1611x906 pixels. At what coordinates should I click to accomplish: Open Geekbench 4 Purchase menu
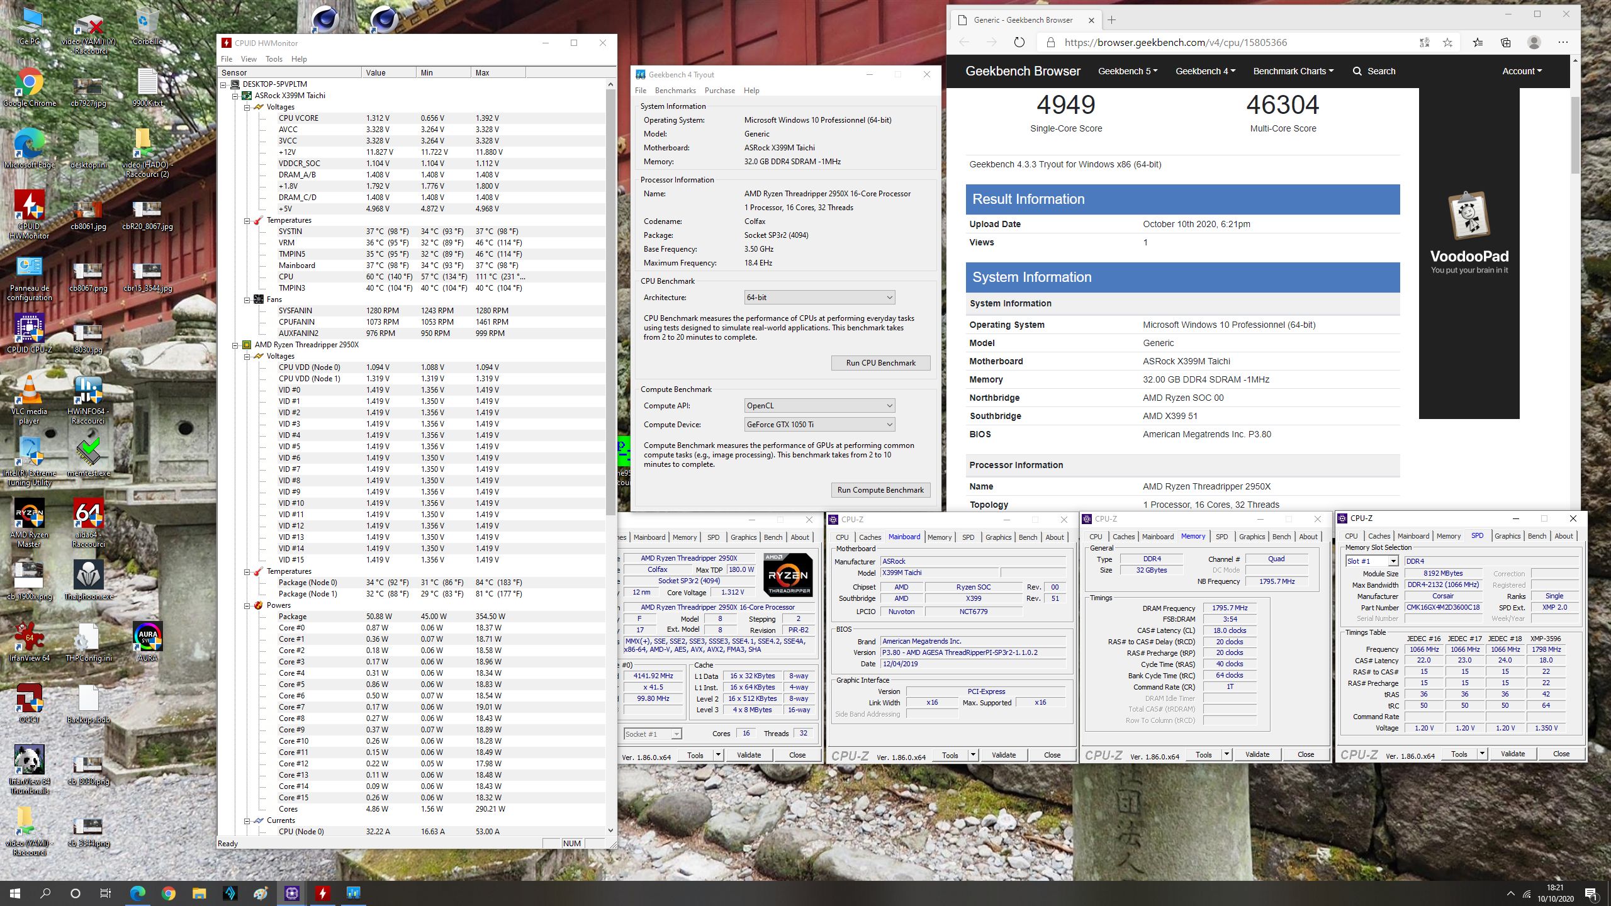(719, 90)
